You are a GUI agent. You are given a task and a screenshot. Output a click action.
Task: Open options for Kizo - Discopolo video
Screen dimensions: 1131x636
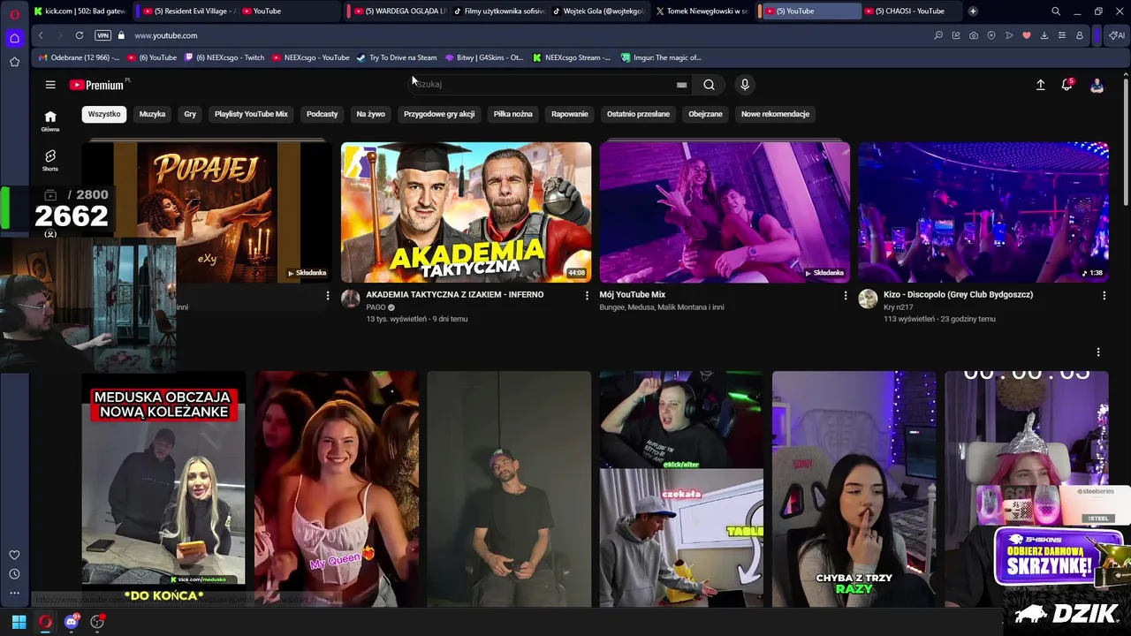(x=1104, y=296)
